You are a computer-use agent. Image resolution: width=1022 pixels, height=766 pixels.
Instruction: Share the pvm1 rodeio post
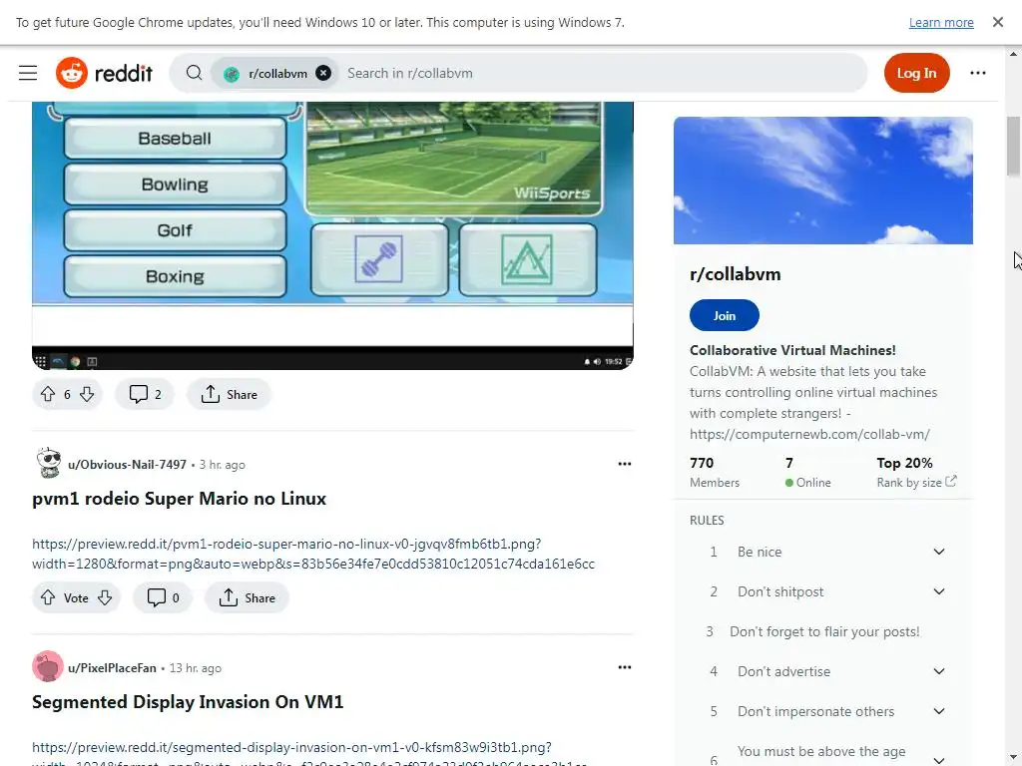tap(247, 598)
